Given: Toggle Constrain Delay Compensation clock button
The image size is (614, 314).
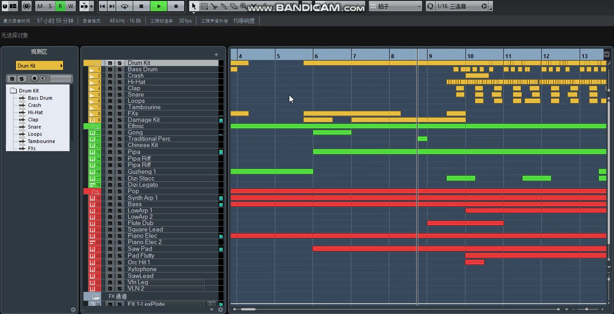Looking at the screenshot, I should 27,6.
